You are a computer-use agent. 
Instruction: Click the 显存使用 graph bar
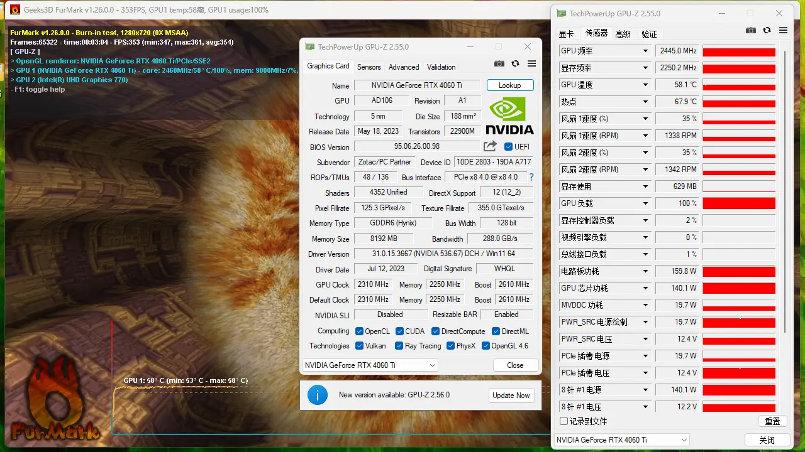[x=739, y=186]
